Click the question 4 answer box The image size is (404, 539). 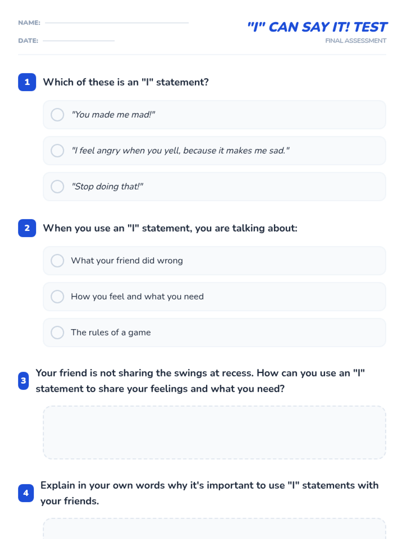click(214, 529)
